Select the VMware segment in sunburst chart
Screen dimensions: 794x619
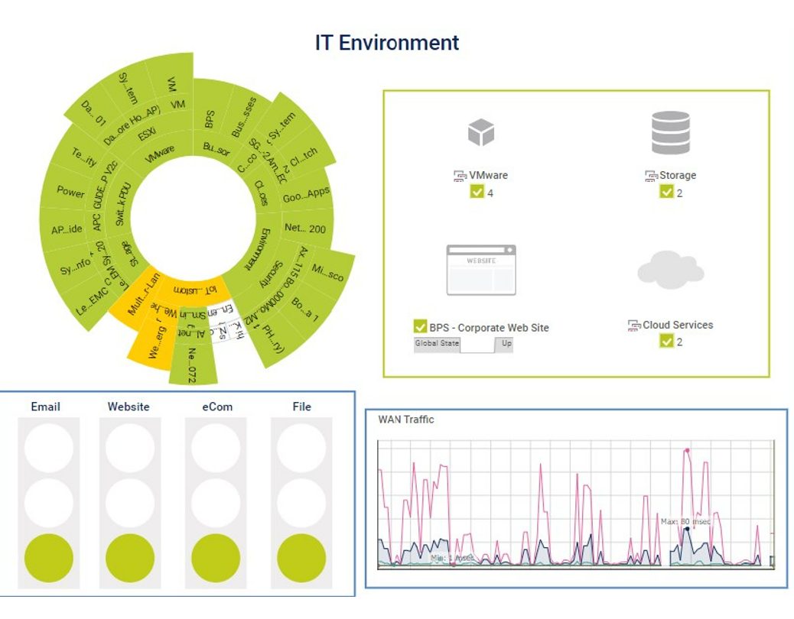pos(160,151)
